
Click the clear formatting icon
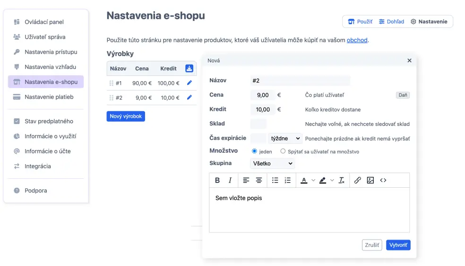pyautogui.click(x=342, y=180)
